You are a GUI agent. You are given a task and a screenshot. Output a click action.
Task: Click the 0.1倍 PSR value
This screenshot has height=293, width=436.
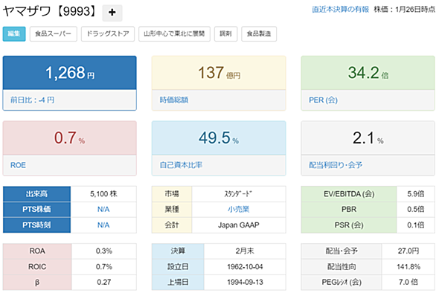(416, 225)
